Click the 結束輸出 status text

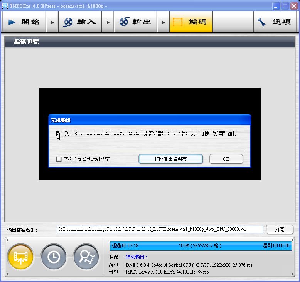coord(137,257)
